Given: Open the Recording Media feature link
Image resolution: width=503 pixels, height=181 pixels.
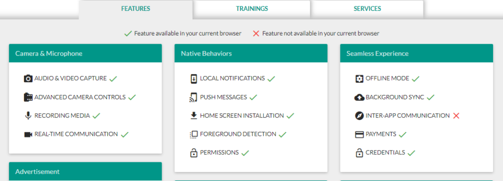Looking at the screenshot, I should click(x=62, y=116).
